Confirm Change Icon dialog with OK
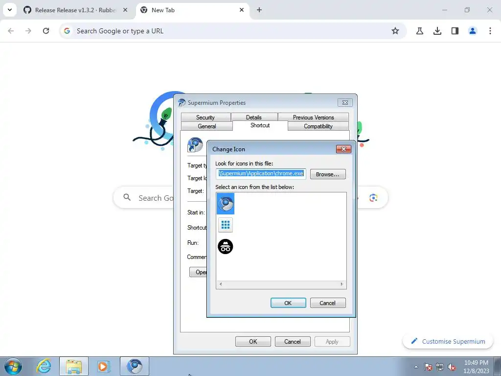The width and height of the screenshot is (501, 376). point(288,303)
